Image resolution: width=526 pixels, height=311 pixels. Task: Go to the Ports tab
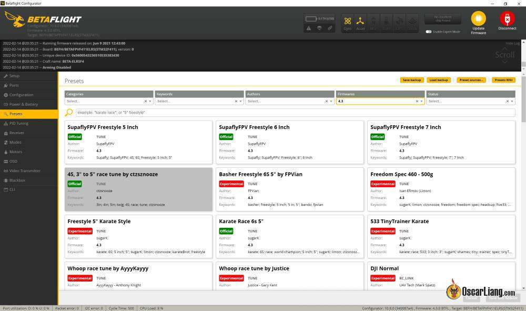[29, 86]
